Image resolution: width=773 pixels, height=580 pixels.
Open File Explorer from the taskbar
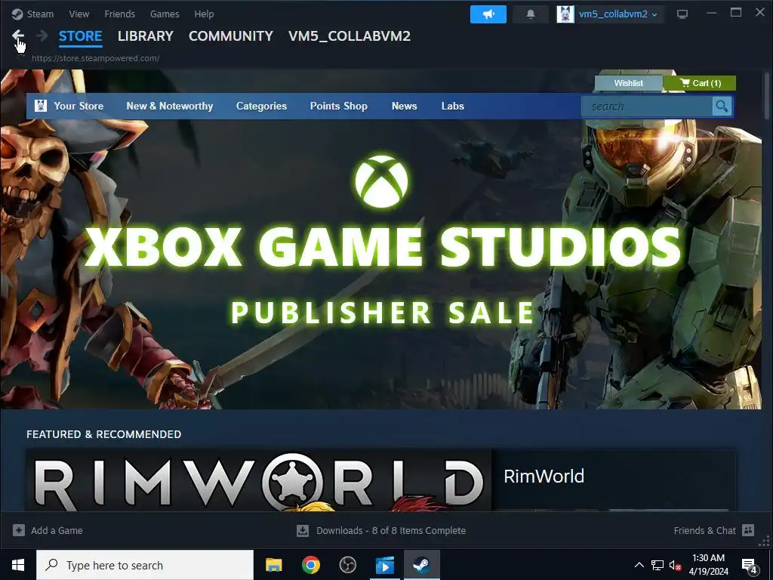tap(273, 565)
